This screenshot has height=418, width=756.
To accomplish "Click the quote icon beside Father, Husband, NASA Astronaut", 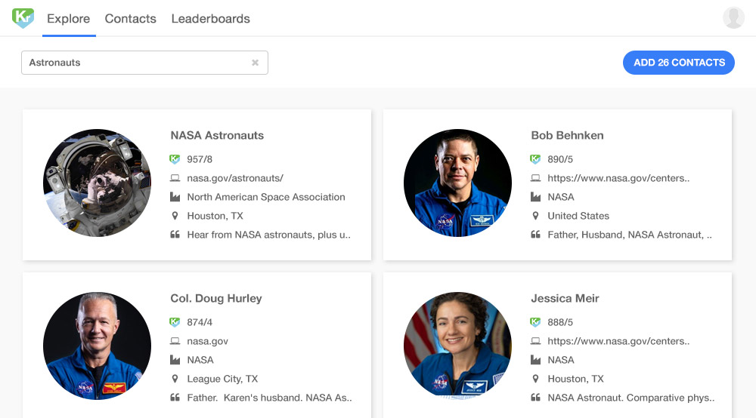I will [x=535, y=235].
